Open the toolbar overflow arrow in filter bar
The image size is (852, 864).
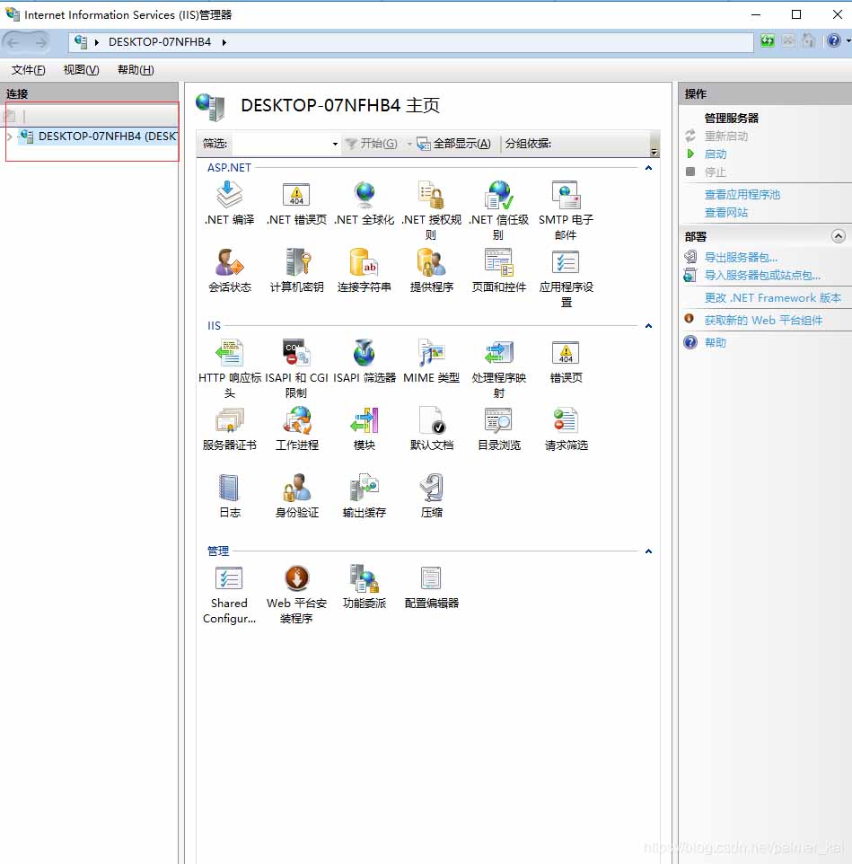point(654,151)
